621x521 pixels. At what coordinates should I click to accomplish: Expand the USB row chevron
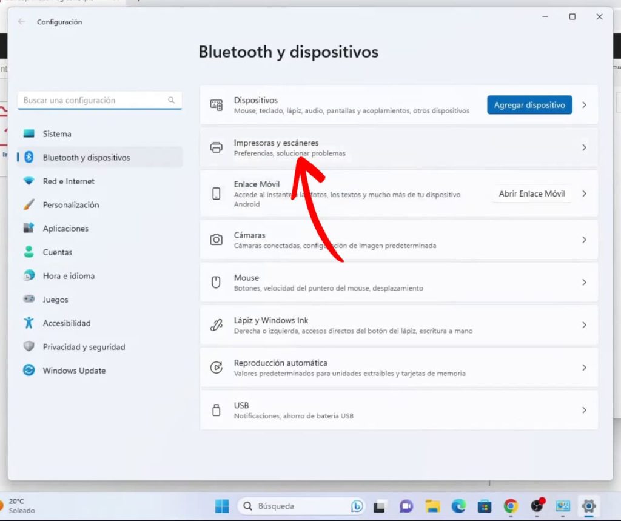pyautogui.click(x=584, y=410)
